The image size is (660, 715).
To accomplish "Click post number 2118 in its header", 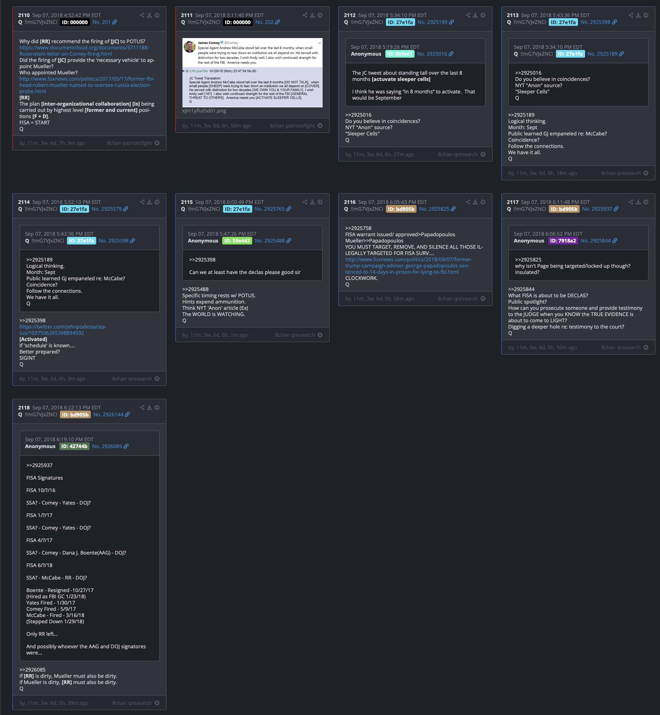I will 24,408.
